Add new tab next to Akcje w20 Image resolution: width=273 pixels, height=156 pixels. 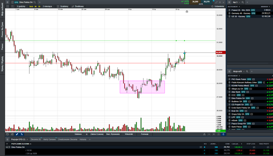click(x=252, y=72)
